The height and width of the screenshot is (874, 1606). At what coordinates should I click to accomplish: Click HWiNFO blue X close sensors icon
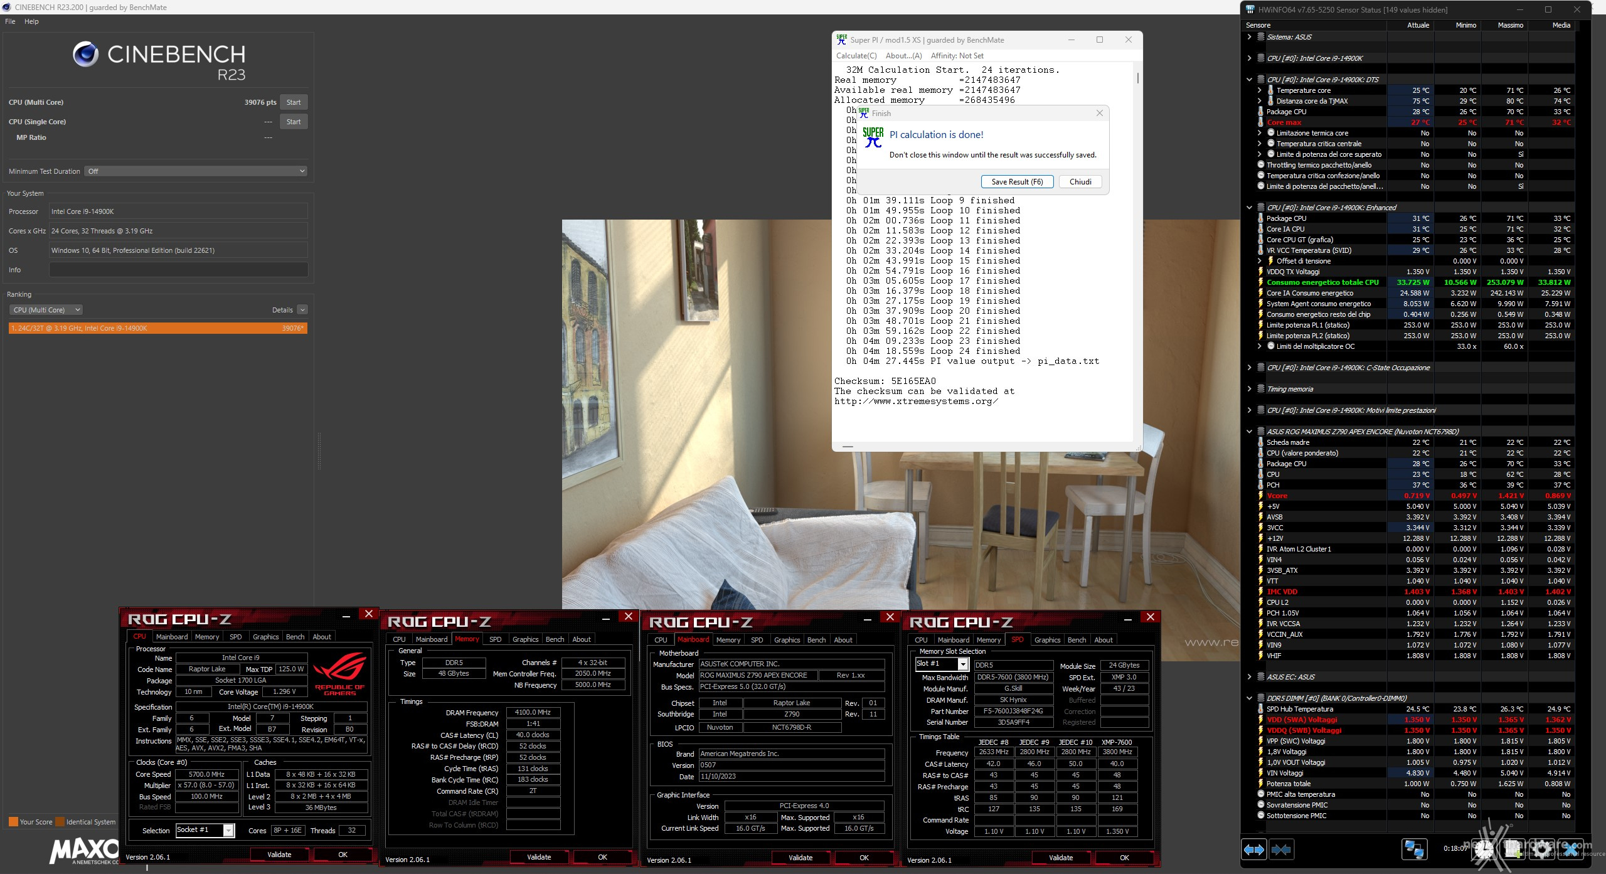(x=1572, y=850)
